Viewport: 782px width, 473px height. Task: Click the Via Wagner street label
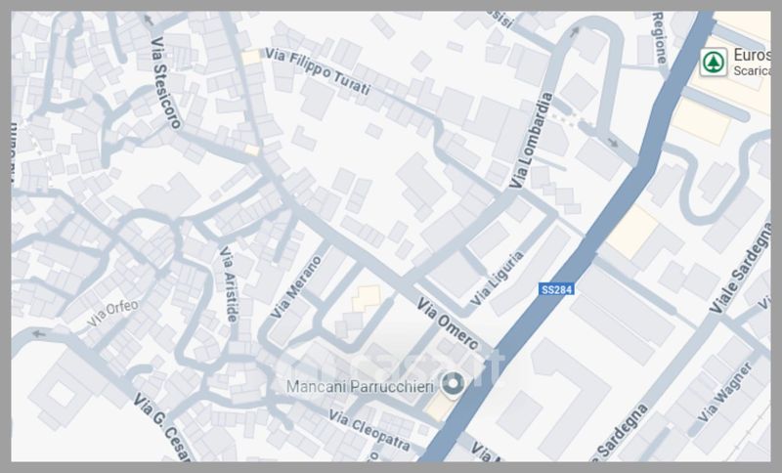[x=725, y=392]
